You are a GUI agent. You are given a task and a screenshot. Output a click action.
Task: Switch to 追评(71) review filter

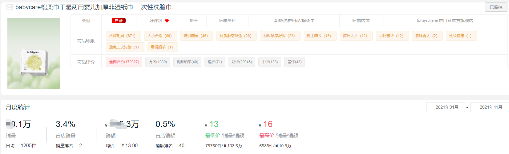point(215,62)
